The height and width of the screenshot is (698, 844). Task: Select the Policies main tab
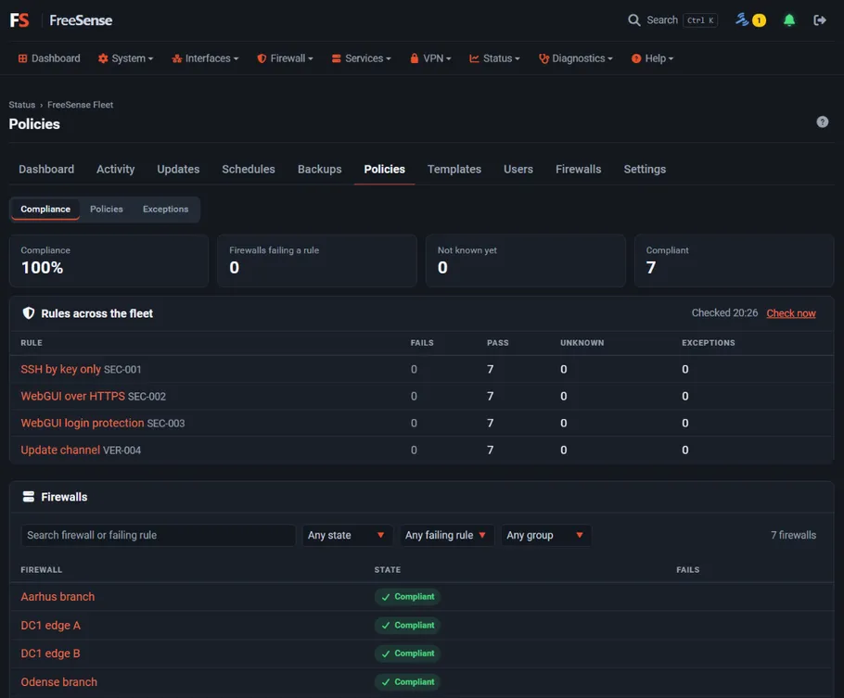(384, 169)
